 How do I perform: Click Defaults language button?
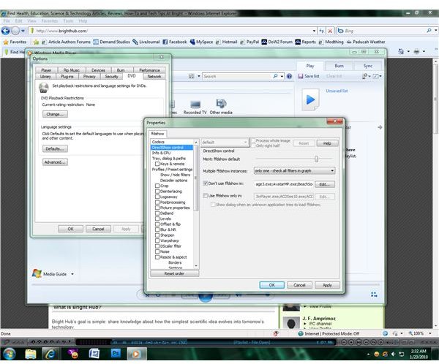click(x=55, y=148)
